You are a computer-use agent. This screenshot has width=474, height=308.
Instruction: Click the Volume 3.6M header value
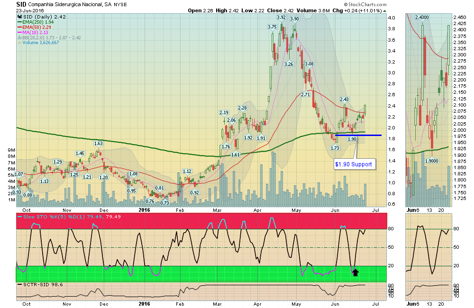[x=313, y=10]
